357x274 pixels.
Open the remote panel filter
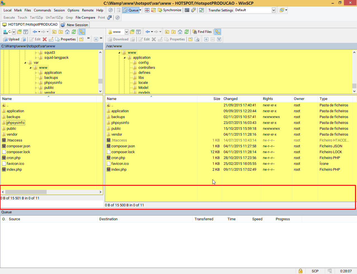(138, 32)
